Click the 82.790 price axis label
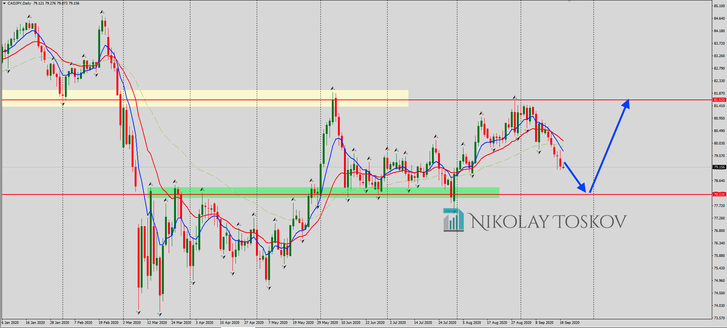This screenshot has height=328, width=727. [x=719, y=68]
